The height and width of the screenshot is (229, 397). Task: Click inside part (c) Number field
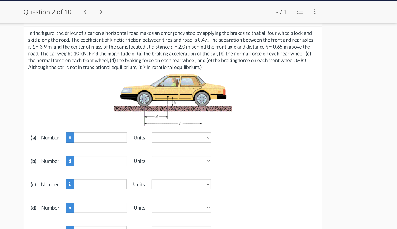[x=100, y=184]
